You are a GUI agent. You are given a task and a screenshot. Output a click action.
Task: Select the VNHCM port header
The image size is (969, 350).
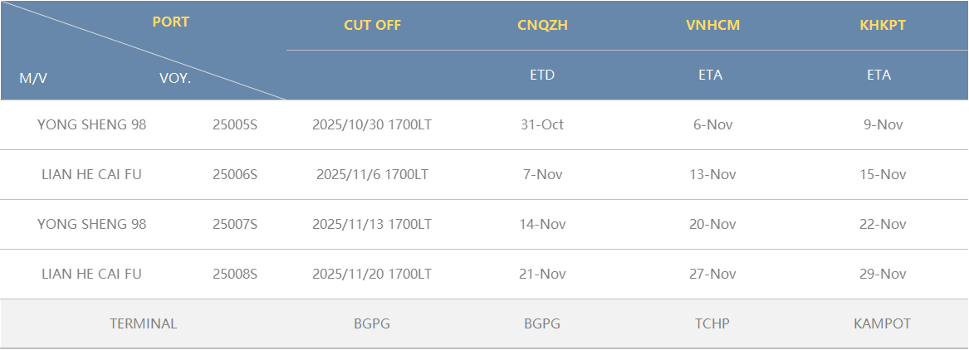point(712,25)
